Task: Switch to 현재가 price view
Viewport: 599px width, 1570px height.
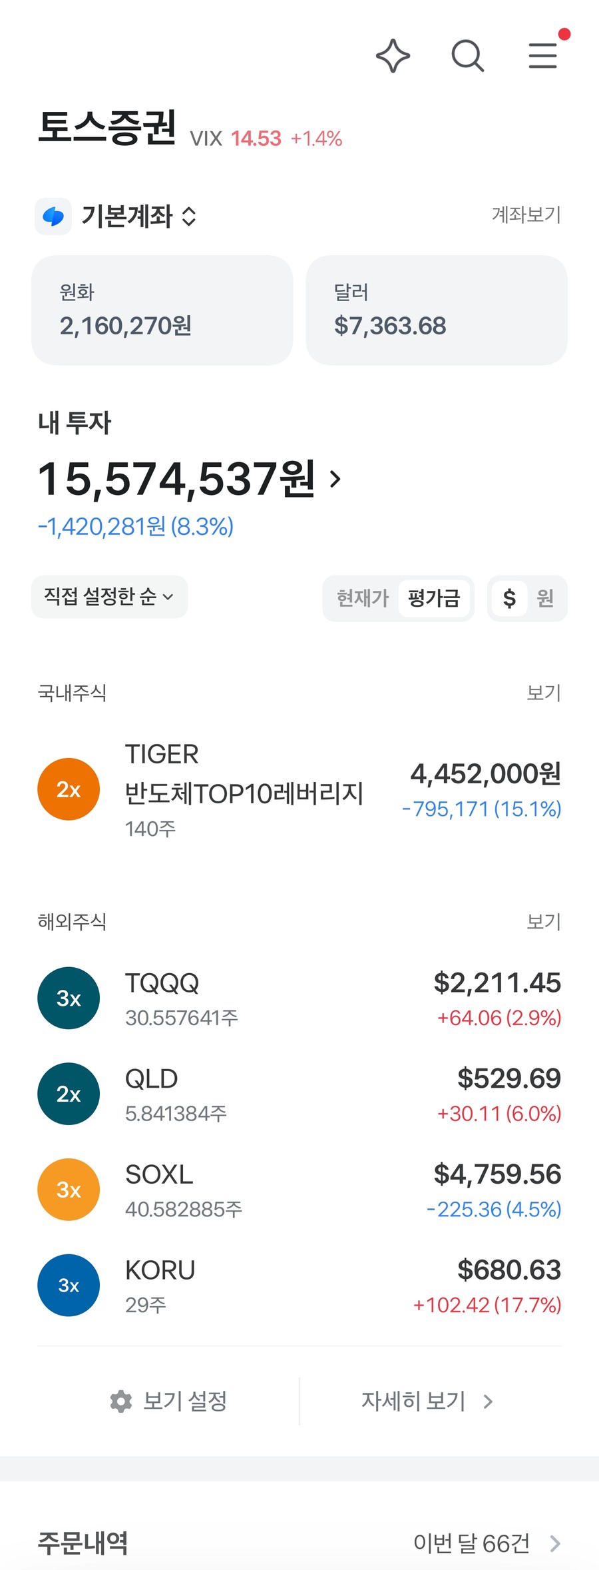Action: pyautogui.click(x=362, y=598)
